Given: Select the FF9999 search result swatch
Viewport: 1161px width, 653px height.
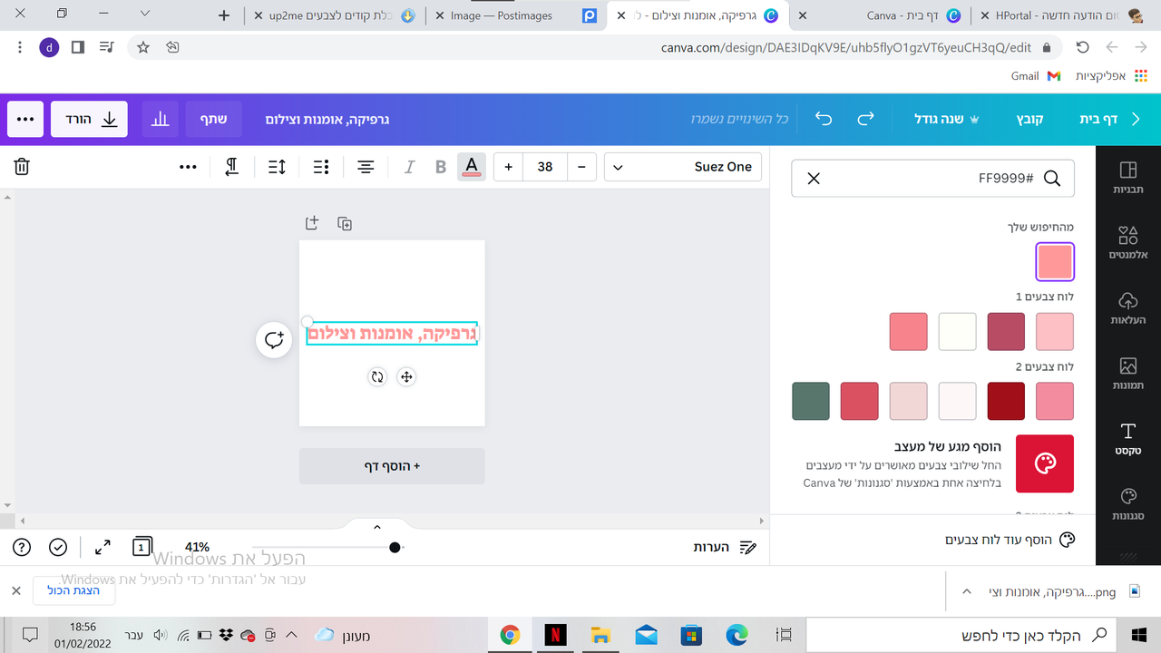Looking at the screenshot, I should point(1055,262).
